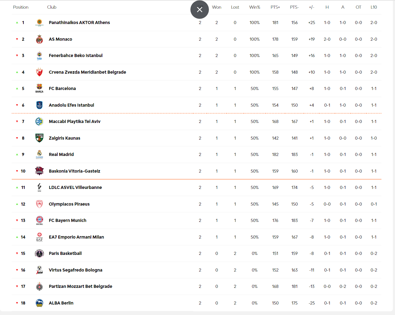The width and height of the screenshot is (395, 315).
Task: Click the PTS+ column header
Action: (x=275, y=7)
